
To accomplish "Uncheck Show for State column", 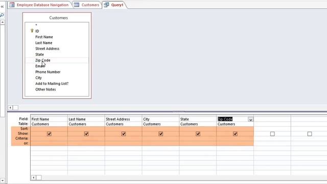I will [198, 134].
